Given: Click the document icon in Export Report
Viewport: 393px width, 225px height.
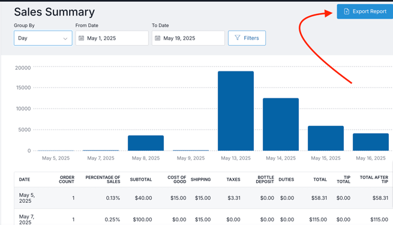Looking at the screenshot, I should coord(347,11).
